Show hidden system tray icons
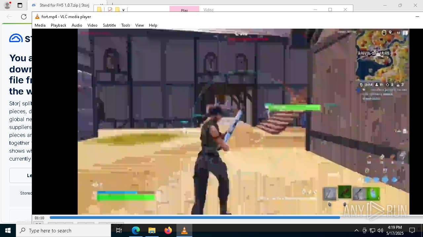Screen dimensions: 423x237 click(x=356, y=230)
